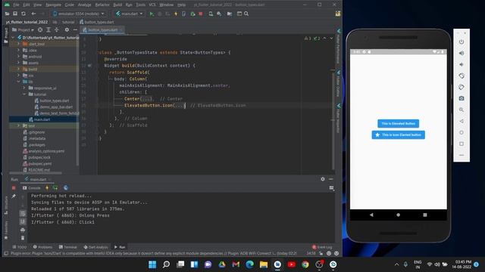Open the File menu
485x272 pixels.
tap(16, 5)
